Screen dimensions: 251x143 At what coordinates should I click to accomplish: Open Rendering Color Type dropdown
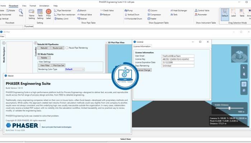(75, 69)
